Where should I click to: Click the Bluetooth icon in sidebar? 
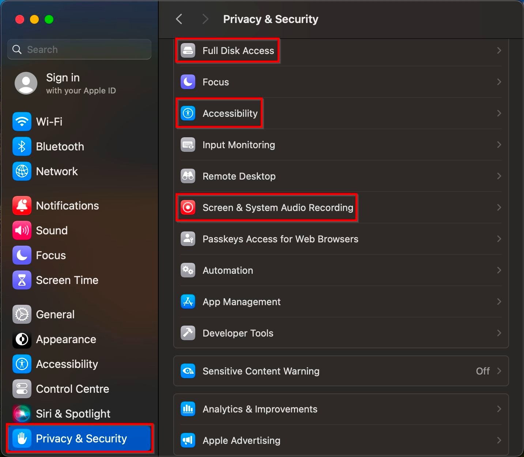click(22, 146)
